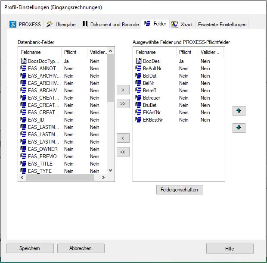Move selected field down with arrow button
The height and width of the screenshot is (263, 267).
(x=239, y=128)
